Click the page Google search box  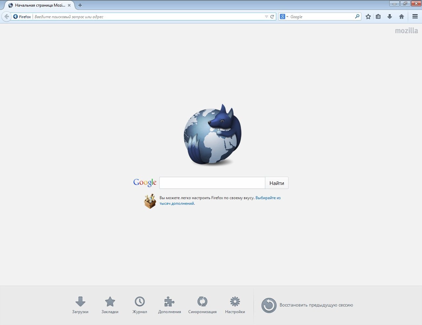(212, 183)
